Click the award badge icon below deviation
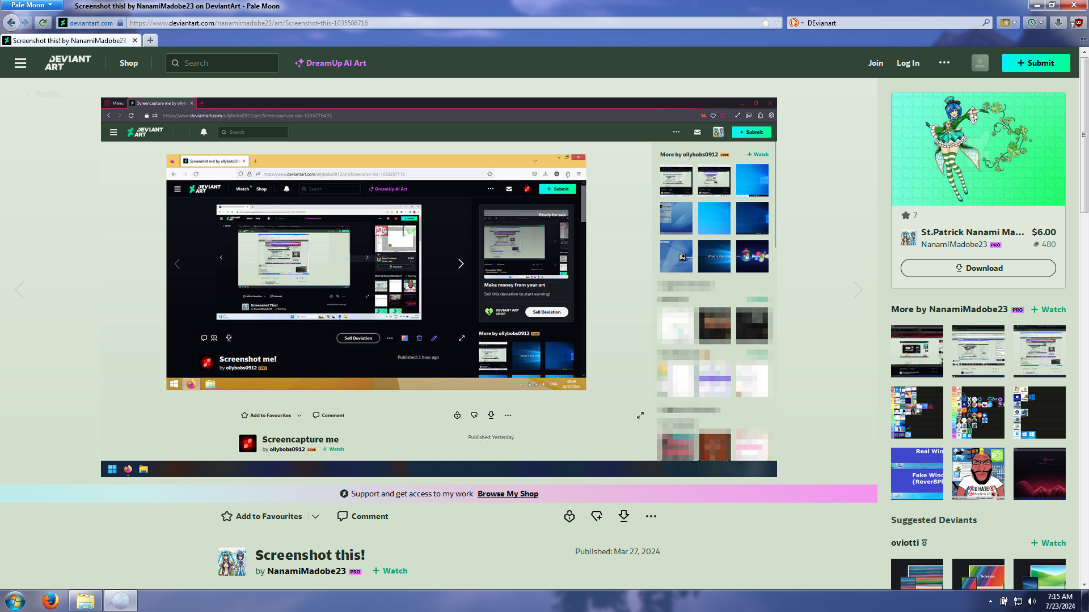The image size is (1089, 612). coord(569,516)
